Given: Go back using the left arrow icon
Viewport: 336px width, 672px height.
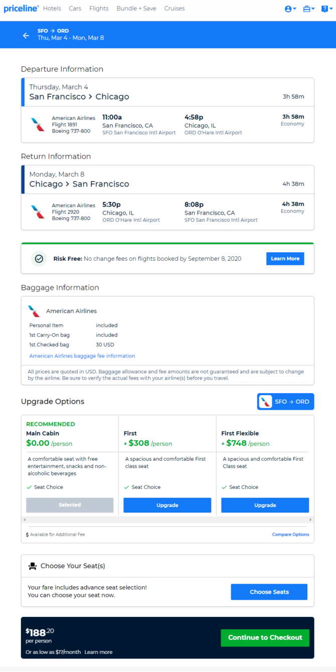Looking at the screenshot, I should click(x=26, y=35).
